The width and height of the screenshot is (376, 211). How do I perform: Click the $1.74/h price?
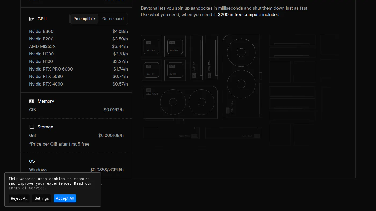[121, 69]
